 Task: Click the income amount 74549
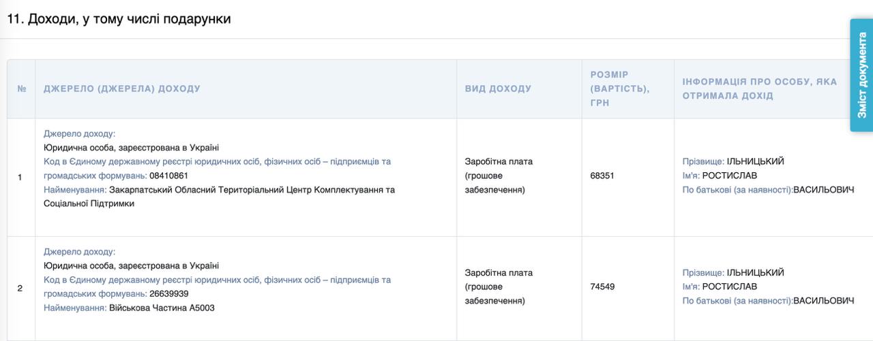pos(602,287)
